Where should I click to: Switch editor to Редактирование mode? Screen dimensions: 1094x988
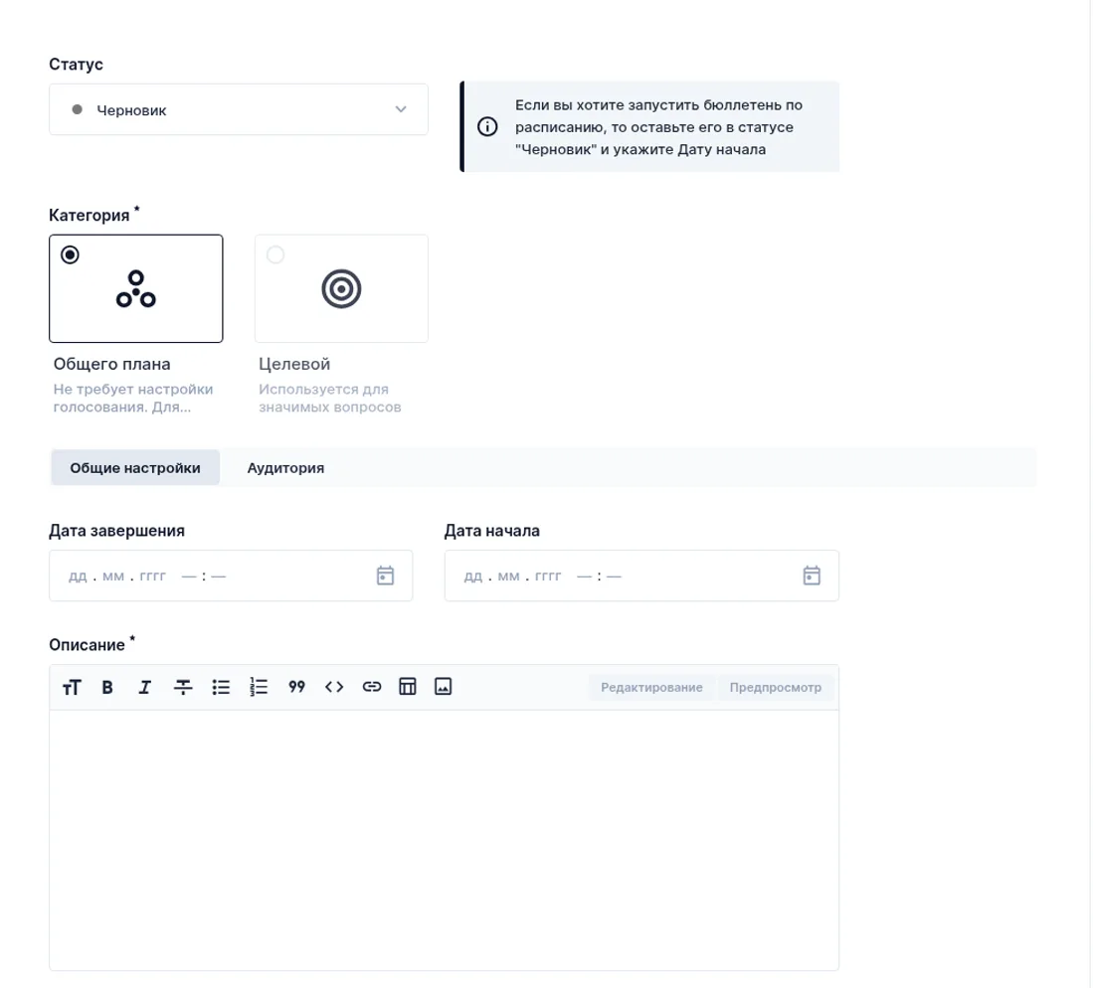651,688
